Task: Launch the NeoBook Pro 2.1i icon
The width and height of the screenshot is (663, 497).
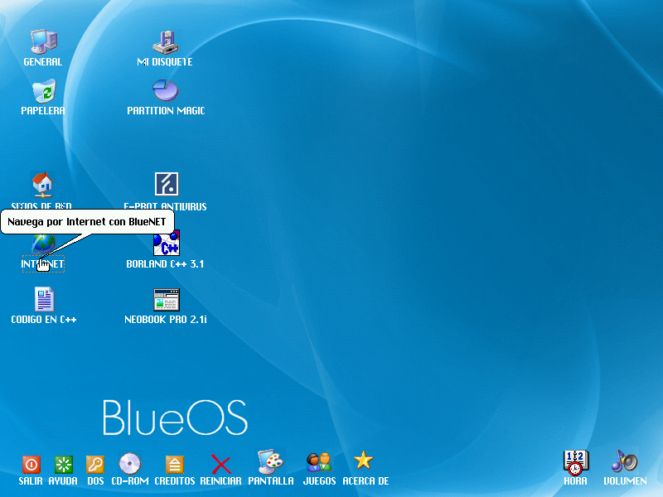Action: [x=167, y=299]
